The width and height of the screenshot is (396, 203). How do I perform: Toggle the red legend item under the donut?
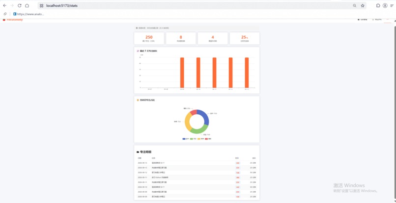(x=208, y=139)
